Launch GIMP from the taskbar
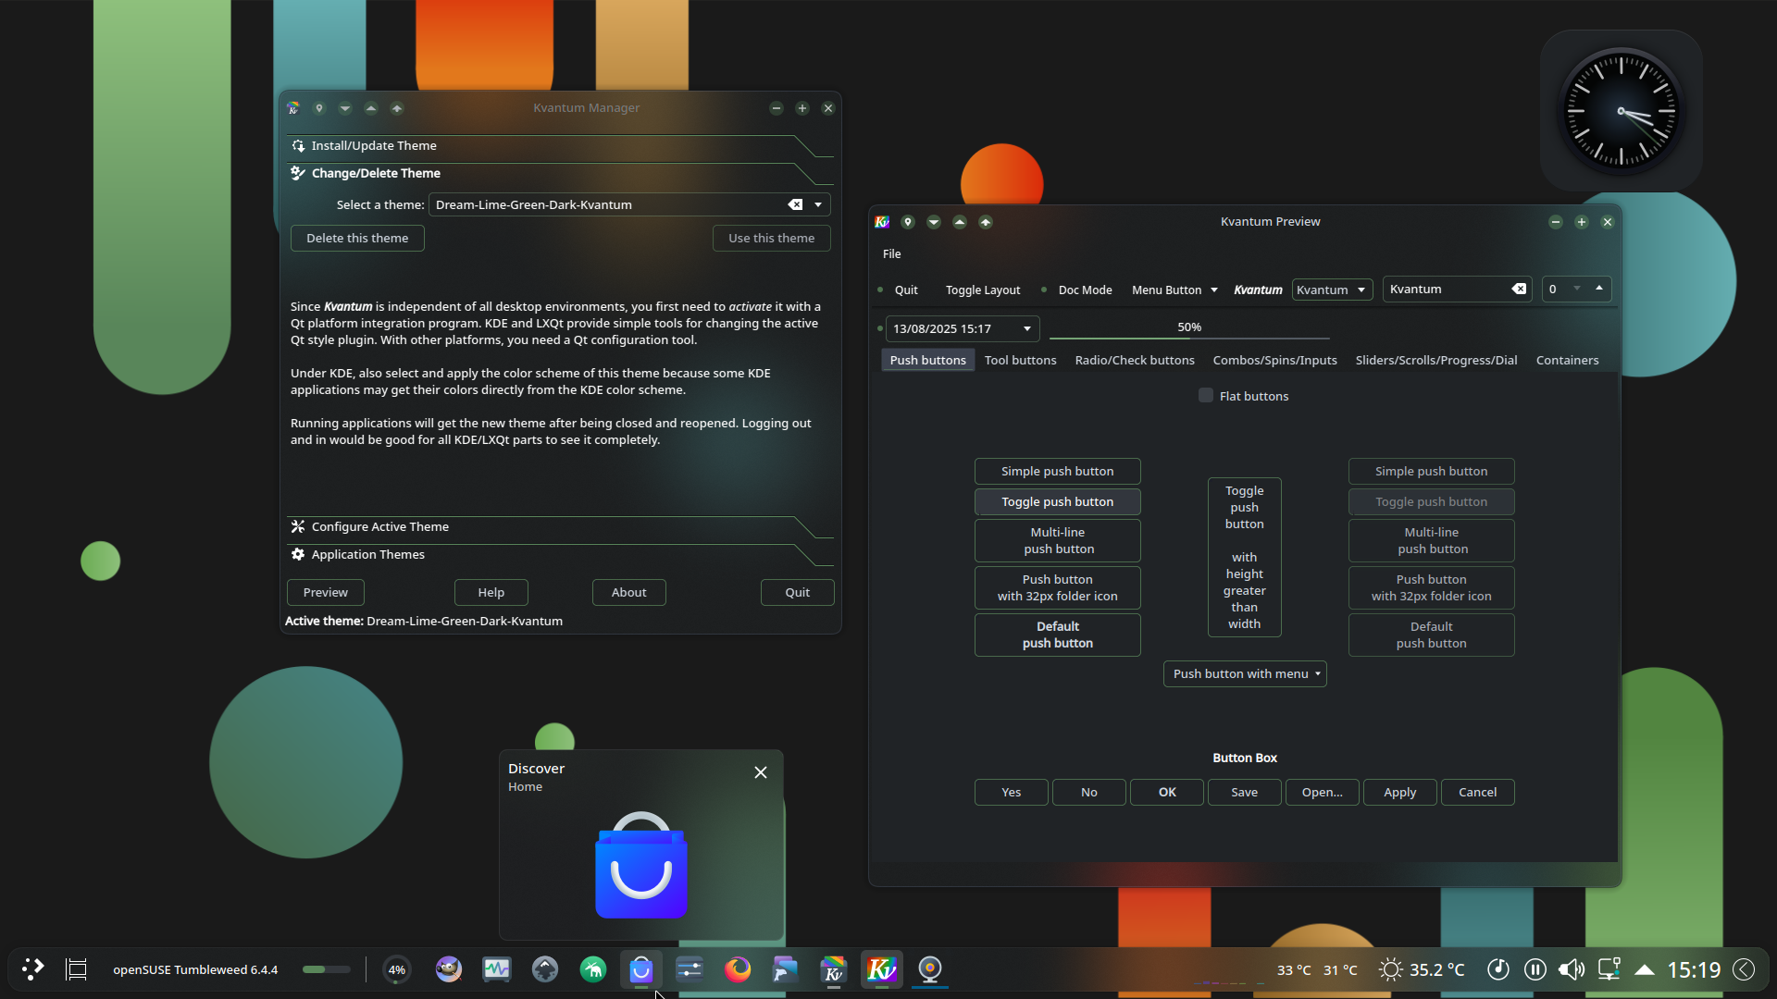The width and height of the screenshot is (1777, 999). pos(449,968)
